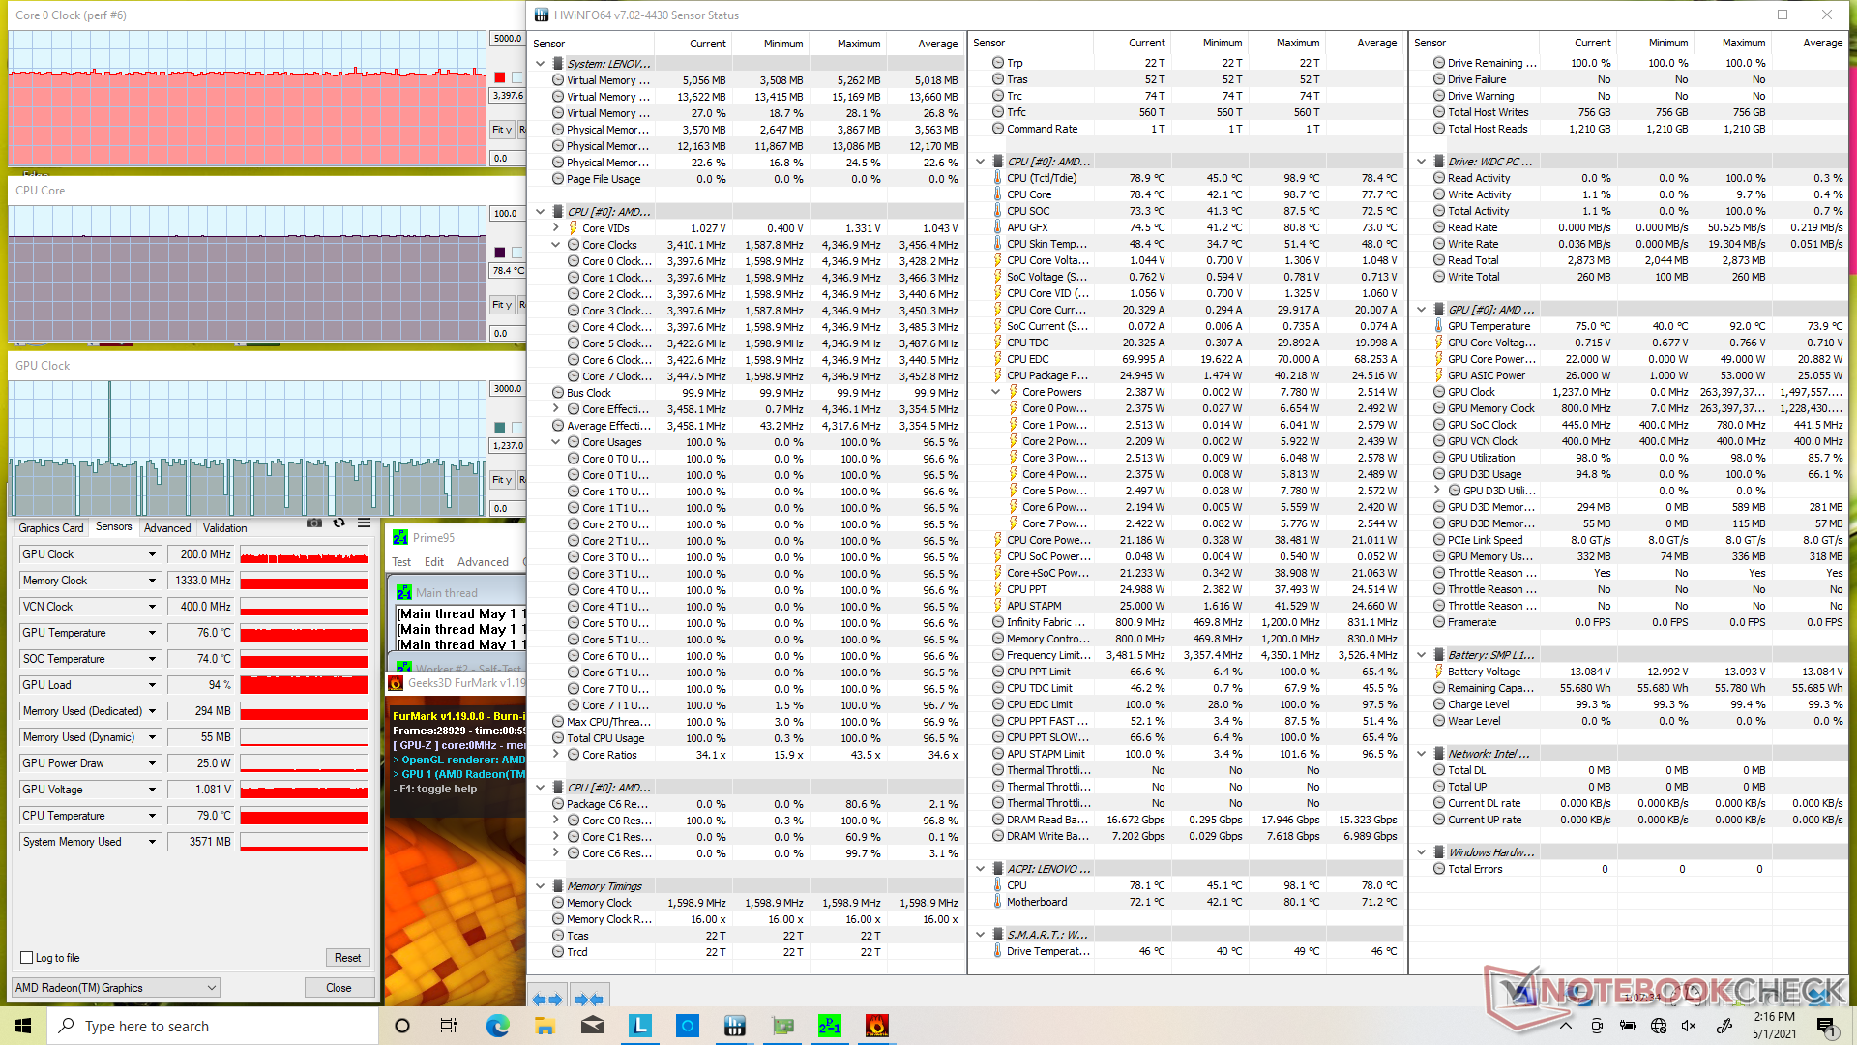Collapse the Battery: SMP sensor group
The width and height of the screenshot is (1857, 1045).
click(1421, 655)
